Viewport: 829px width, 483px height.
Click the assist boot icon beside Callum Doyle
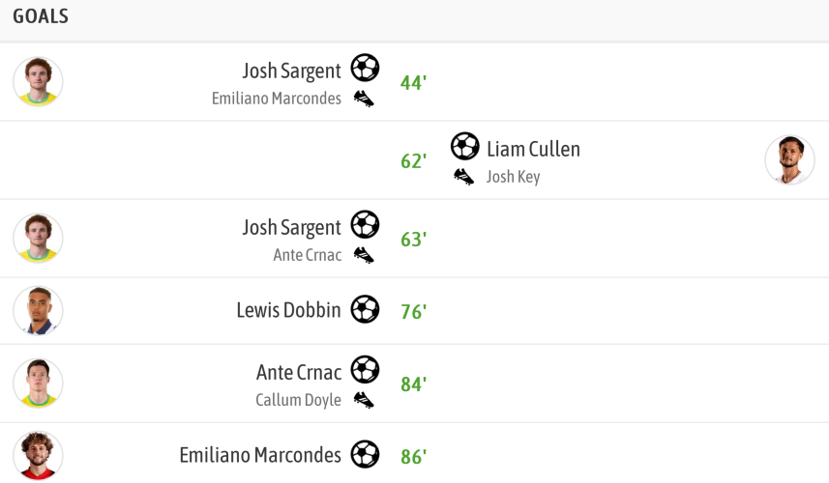click(x=364, y=399)
